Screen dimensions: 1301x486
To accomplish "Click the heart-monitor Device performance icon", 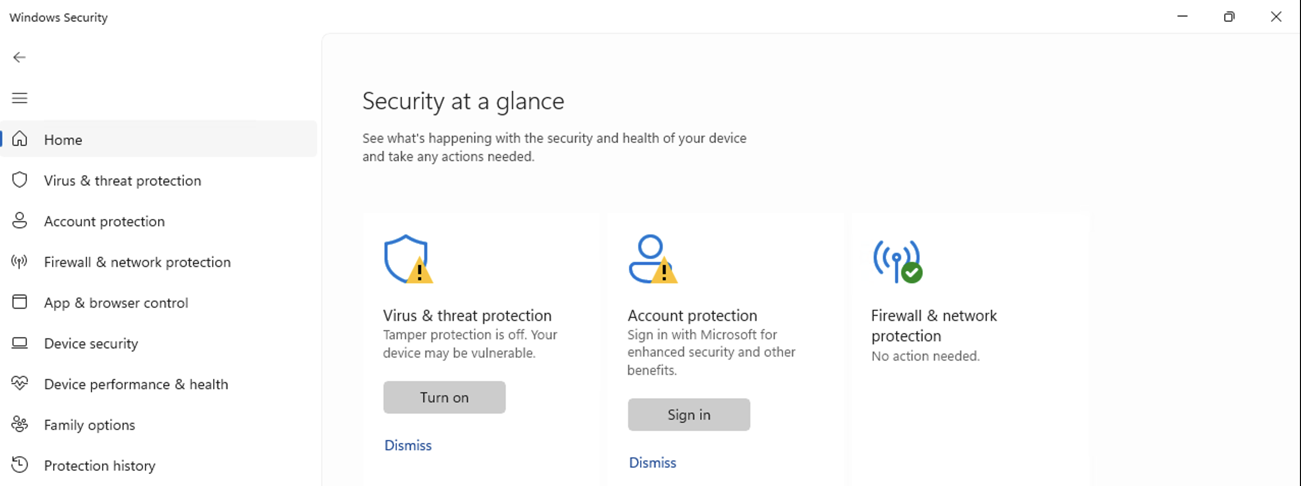I will pyautogui.click(x=19, y=383).
